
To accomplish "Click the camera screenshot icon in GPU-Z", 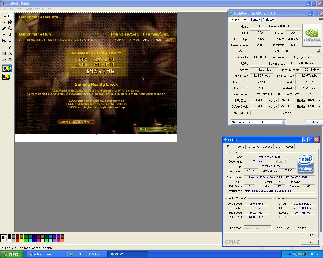I will (320, 19).
